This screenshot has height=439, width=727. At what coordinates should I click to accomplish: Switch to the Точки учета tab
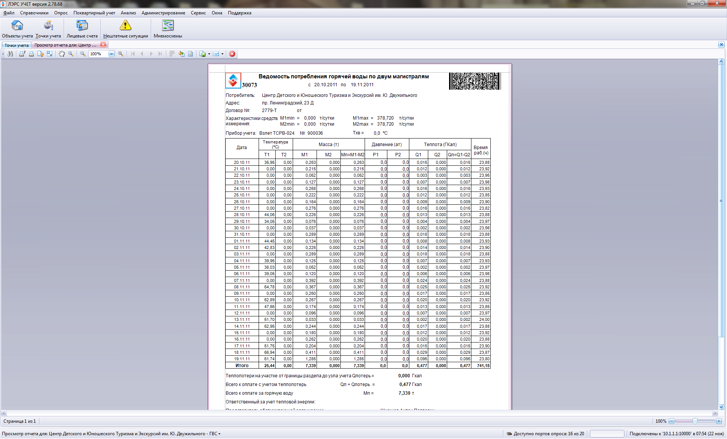[x=16, y=45]
